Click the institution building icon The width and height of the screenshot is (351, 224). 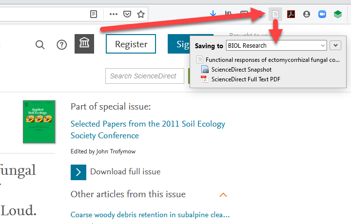84,44
